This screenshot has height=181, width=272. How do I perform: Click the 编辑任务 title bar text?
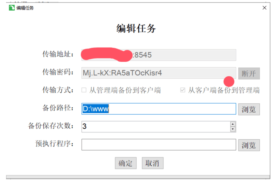(25, 8)
